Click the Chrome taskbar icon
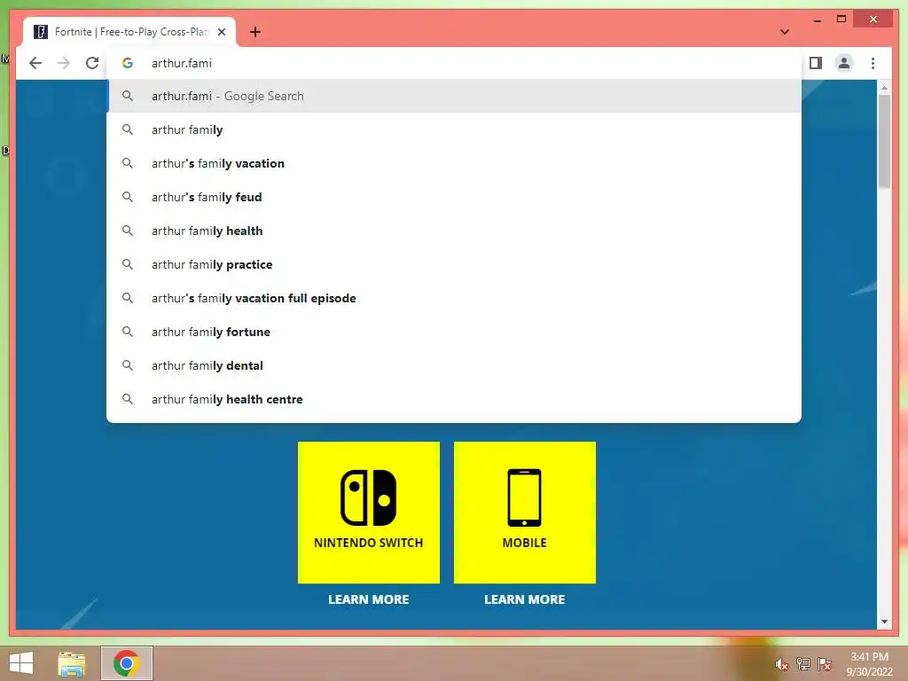This screenshot has height=681, width=908. 126,663
